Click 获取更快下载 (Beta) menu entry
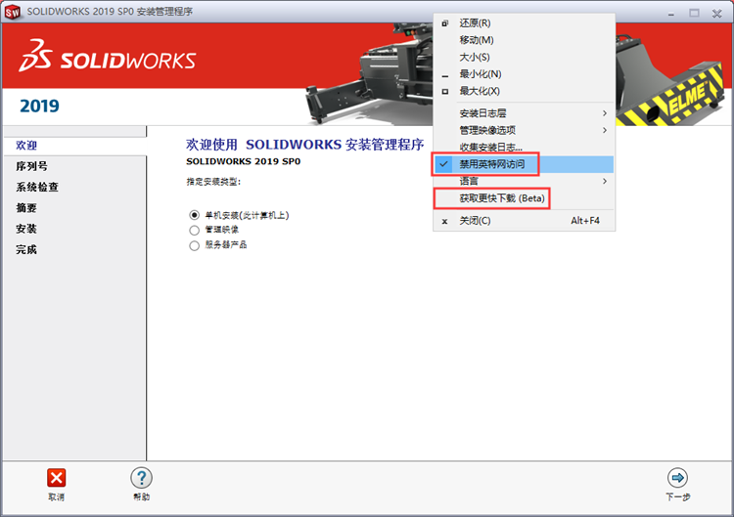734x517 pixels. (524, 198)
